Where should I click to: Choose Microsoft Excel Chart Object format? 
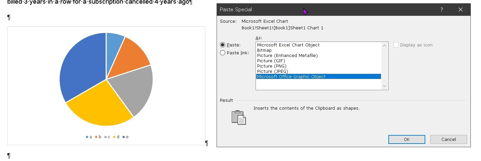[x=288, y=45]
